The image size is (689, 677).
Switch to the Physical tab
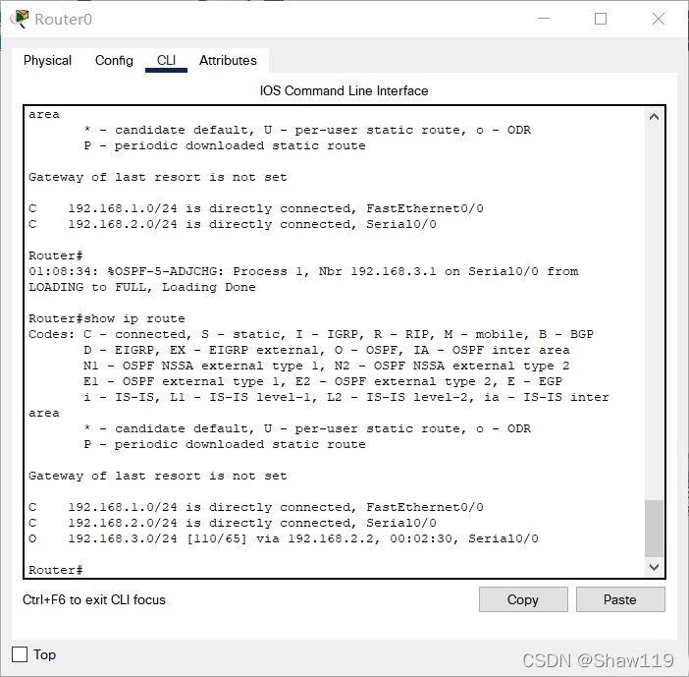(47, 60)
